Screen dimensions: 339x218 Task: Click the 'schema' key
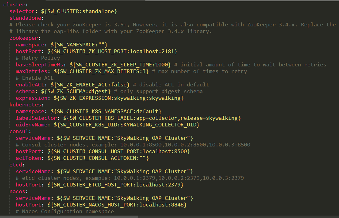pos(25,91)
